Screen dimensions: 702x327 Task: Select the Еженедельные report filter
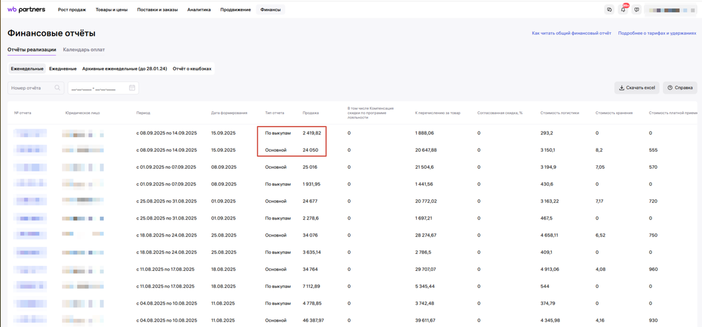(x=27, y=69)
